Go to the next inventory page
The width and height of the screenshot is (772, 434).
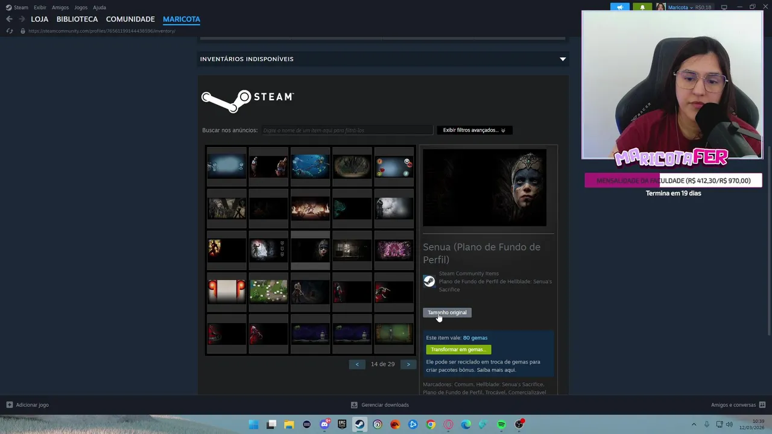pyautogui.click(x=408, y=364)
